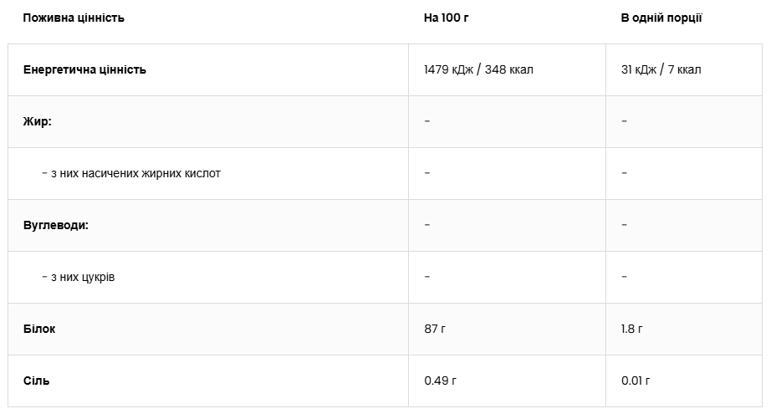Click the '0.01 г' salt per portion value
Image resolution: width=771 pixels, height=414 pixels.
tap(636, 381)
